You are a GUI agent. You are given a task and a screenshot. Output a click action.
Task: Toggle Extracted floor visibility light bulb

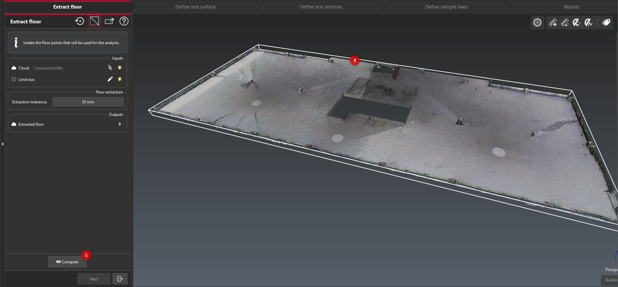tap(120, 124)
